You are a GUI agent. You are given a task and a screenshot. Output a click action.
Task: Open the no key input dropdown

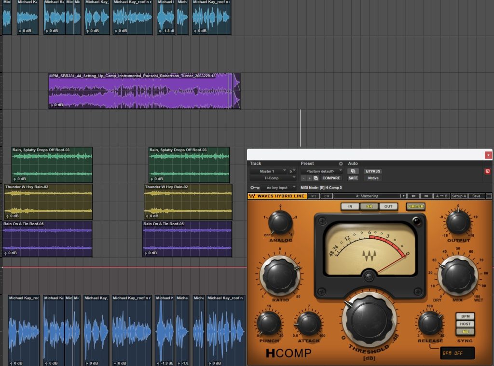click(278, 188)
